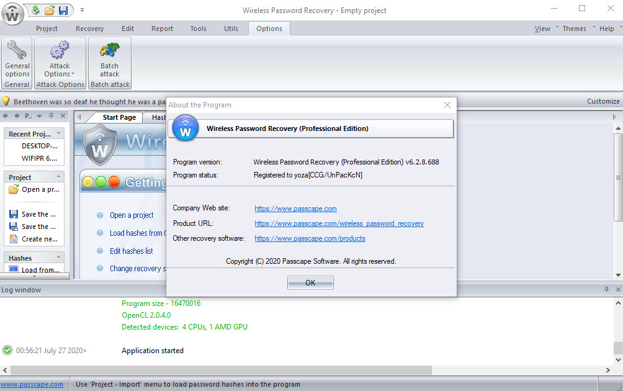
Task: Switch to the Edit ribbon tab
Action: [128, 29]
